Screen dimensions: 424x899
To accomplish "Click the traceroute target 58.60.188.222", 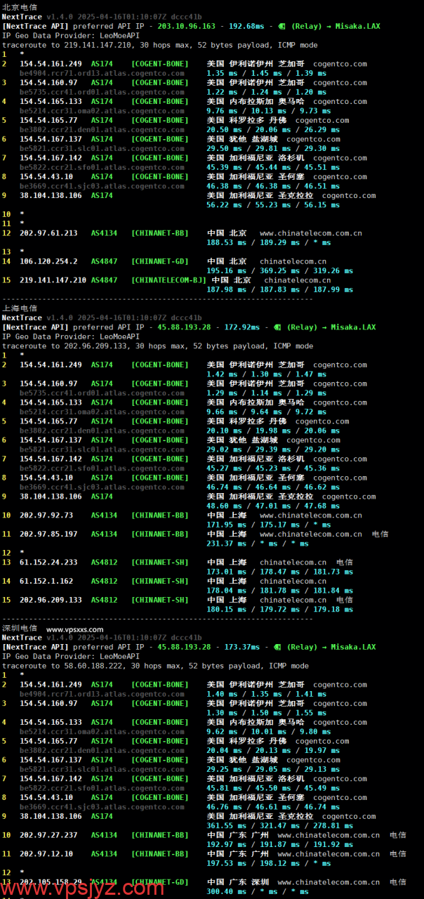I will pyautogui.click(x=95, y=666).
